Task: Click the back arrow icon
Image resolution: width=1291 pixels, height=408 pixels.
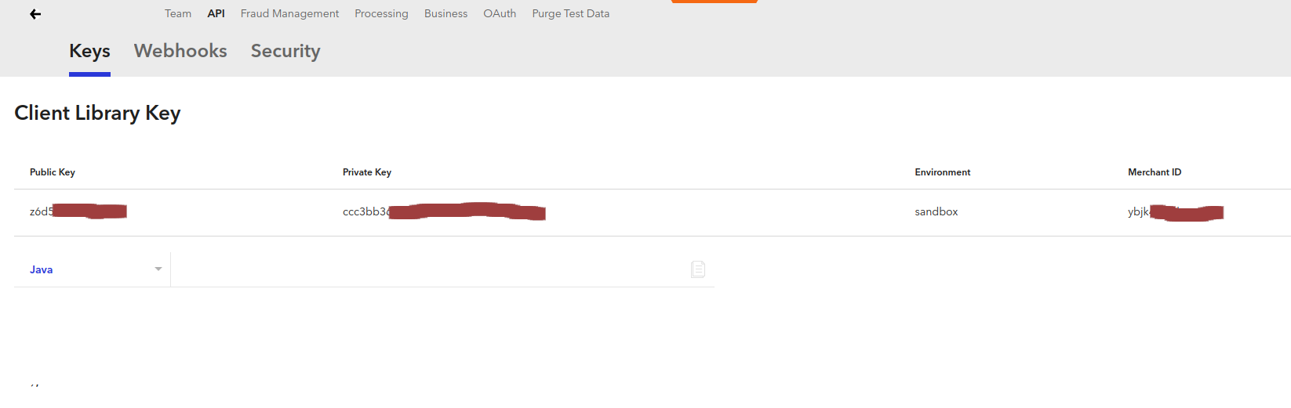Action: click(x=35, y=14)
